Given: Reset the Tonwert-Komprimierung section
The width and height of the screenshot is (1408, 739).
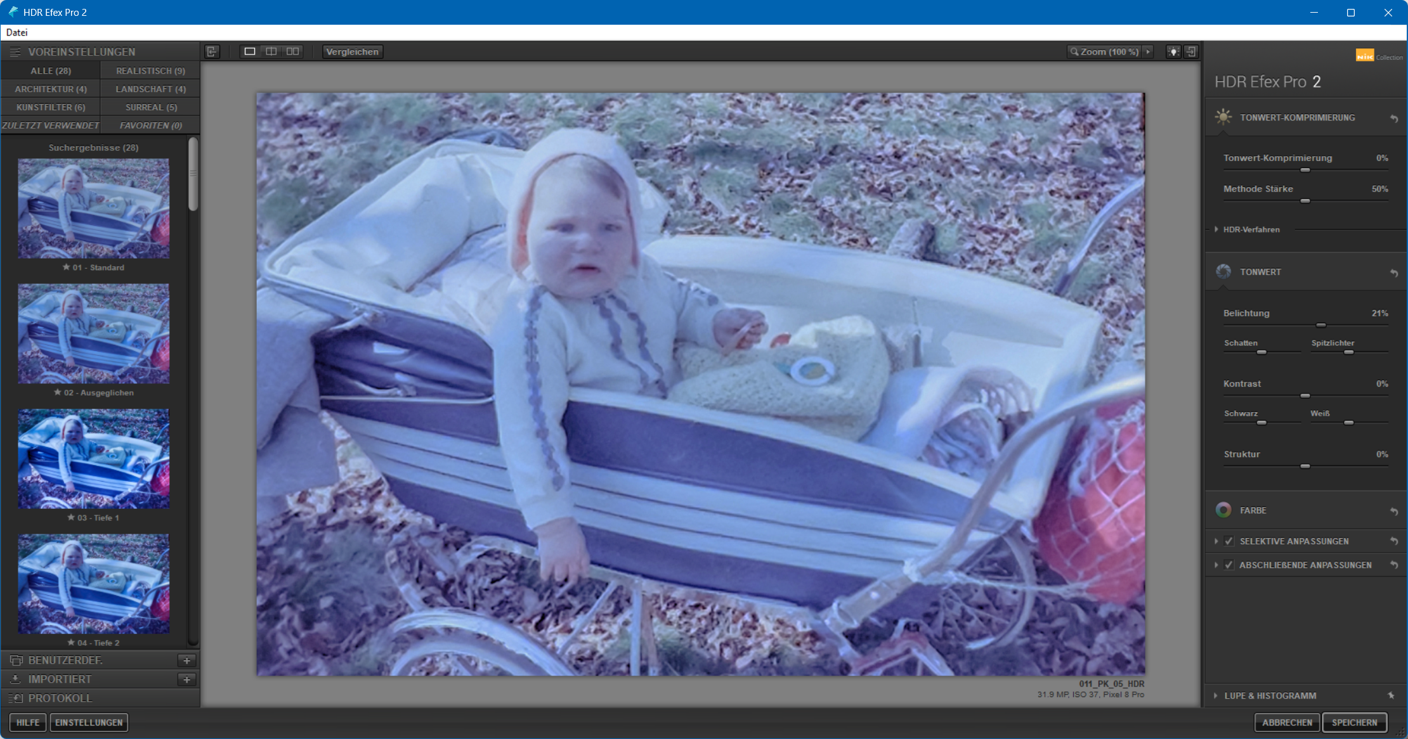Looking at the screenshot, I should coord(1394,119).
